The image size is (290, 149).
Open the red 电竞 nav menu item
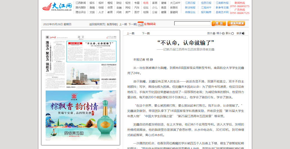click(146, 3)
